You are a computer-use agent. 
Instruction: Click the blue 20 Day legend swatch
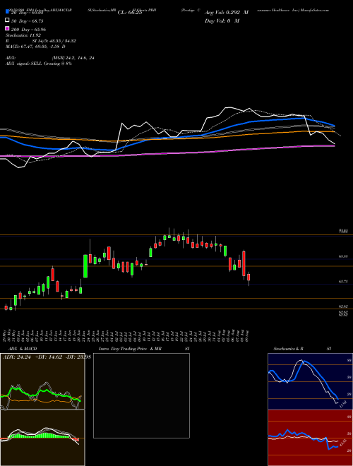(7, 12)
